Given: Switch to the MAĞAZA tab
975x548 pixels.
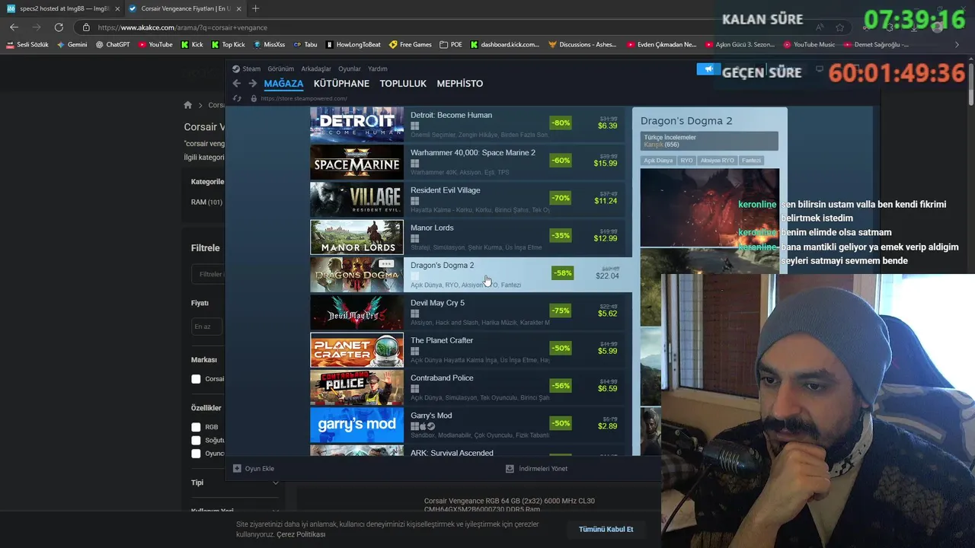Looking at the screenshot, I should tap(283, 84).
